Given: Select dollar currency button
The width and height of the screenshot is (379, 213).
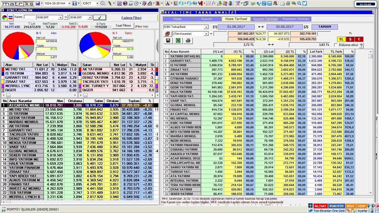Looking at the screenshot, I should 350,39.
